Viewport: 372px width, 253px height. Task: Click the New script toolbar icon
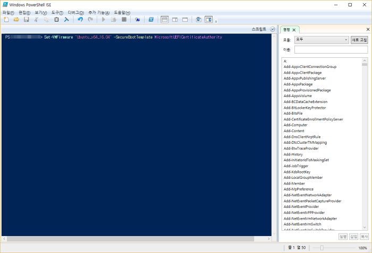(6, 20)
